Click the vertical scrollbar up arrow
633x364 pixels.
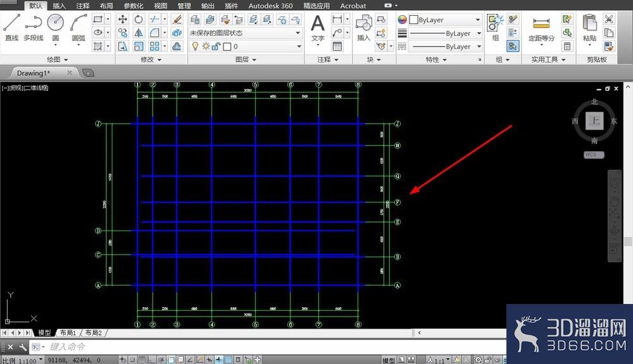[628, 87]
